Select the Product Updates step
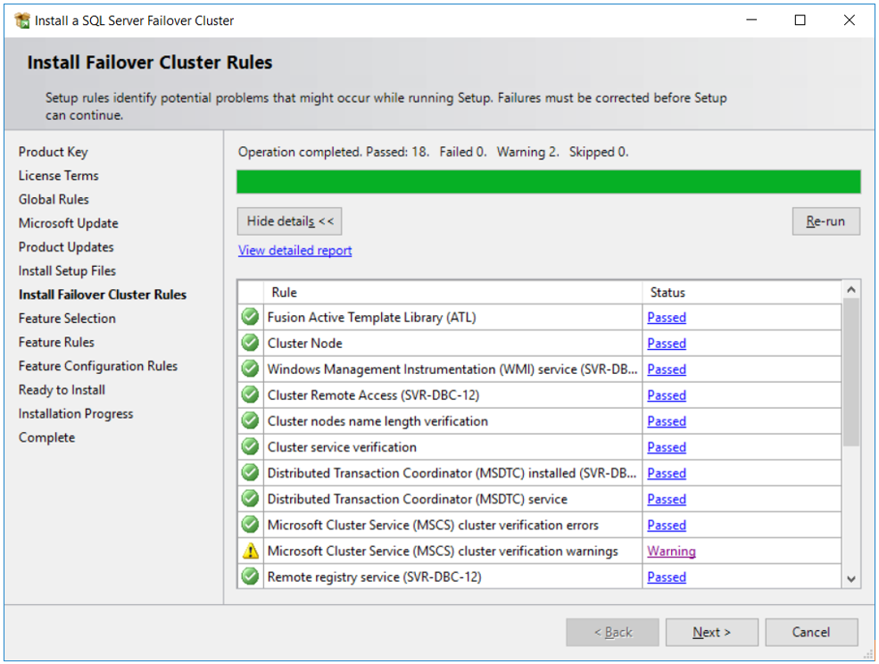The image size is (879, 664). tap(66, 246)
